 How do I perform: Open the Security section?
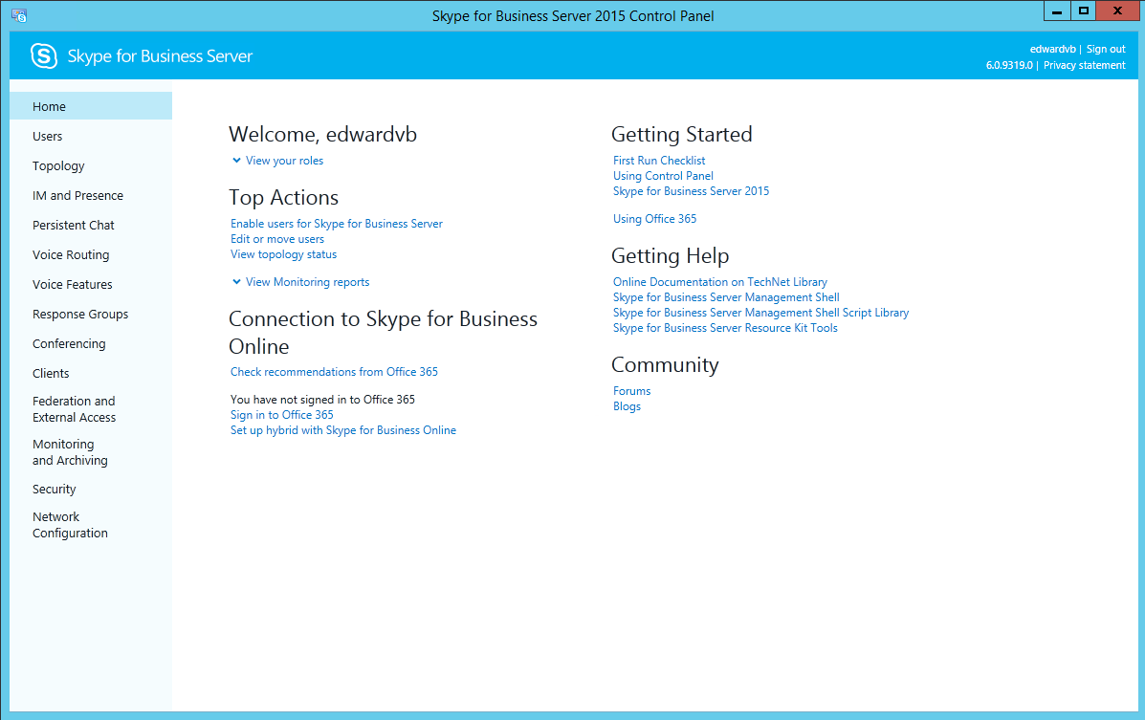[54, 490]
